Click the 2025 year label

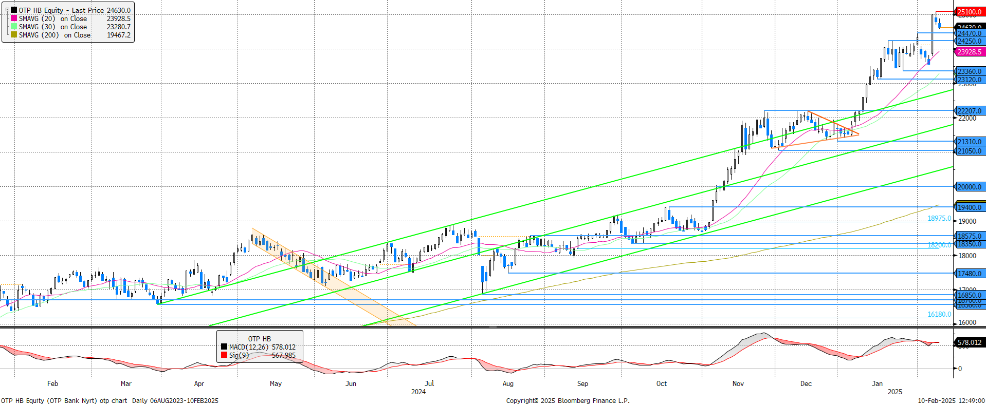(895, 392)
